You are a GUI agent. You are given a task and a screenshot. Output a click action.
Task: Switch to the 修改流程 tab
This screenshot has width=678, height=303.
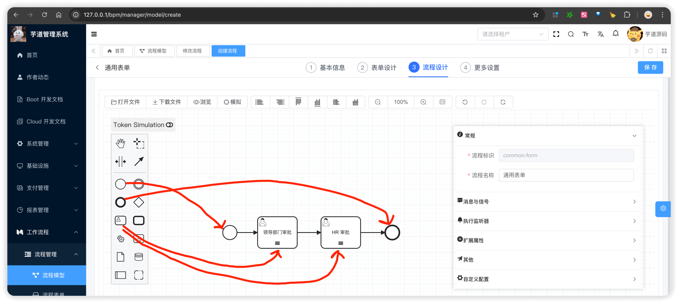click(x=192, y=51)
